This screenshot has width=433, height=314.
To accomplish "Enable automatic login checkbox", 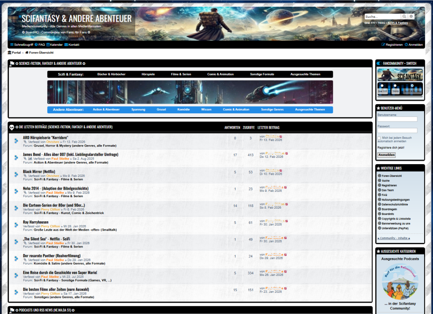I will click(379, 138).
